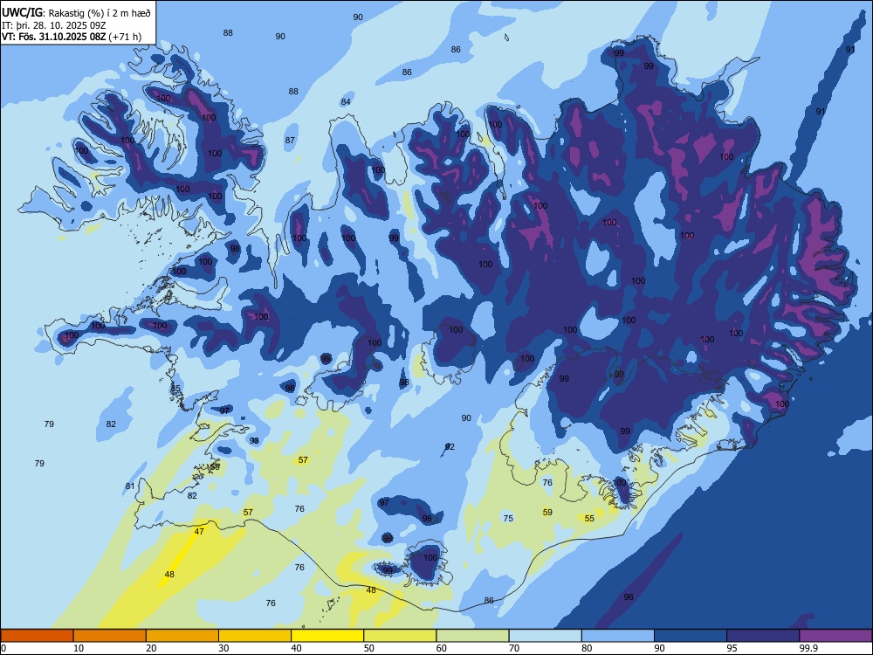The height and width of the screenshot is (655, 873).
Task: Click the legend label '99.9'
Action: (808, 648)
